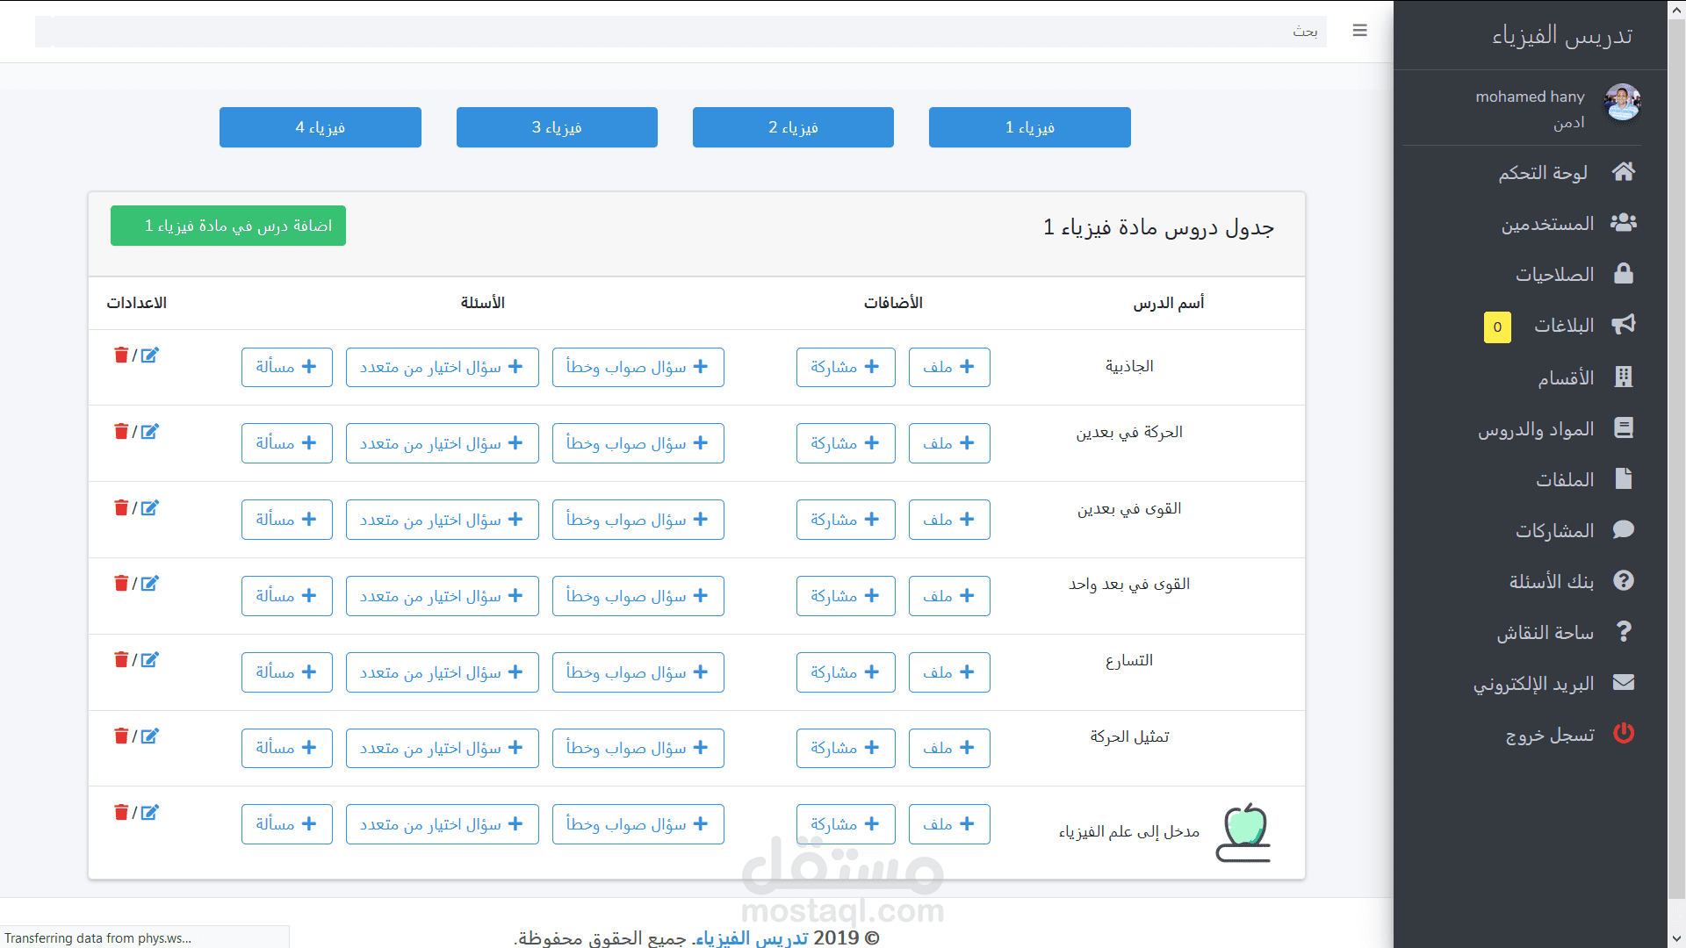Switch to فيزياء 2 tab
Screen dimensions: 1686x948
[793, 127]
